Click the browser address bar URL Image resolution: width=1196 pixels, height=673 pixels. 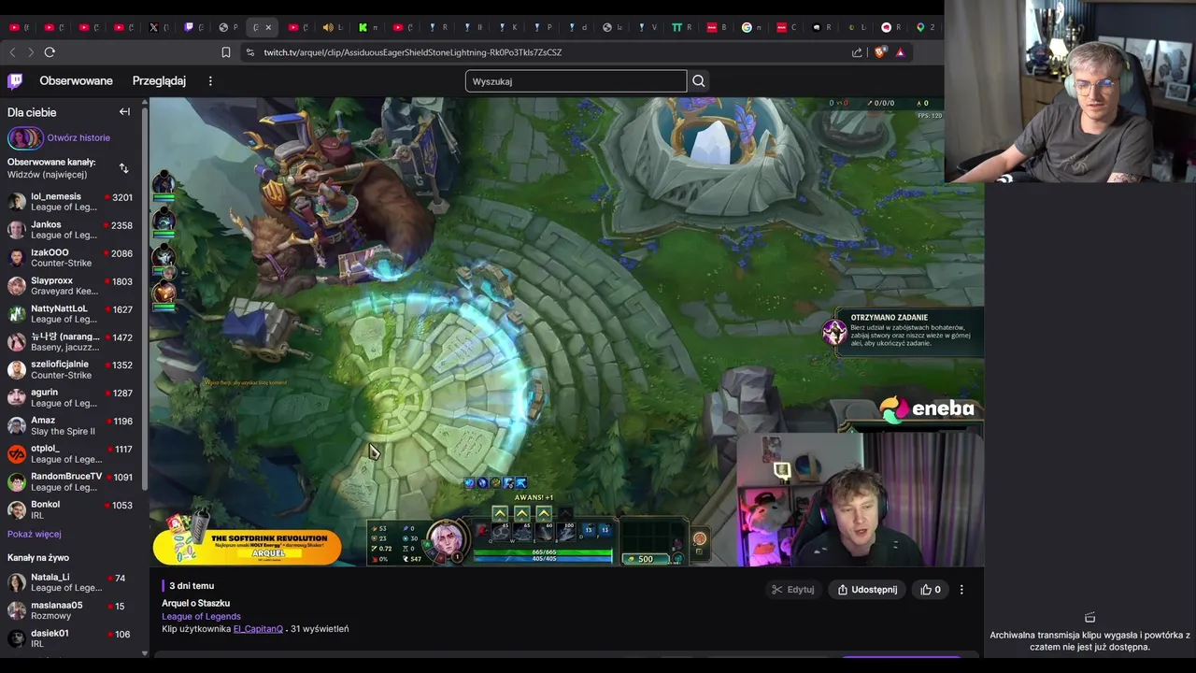pyautogui.click(x=412, y=52)
